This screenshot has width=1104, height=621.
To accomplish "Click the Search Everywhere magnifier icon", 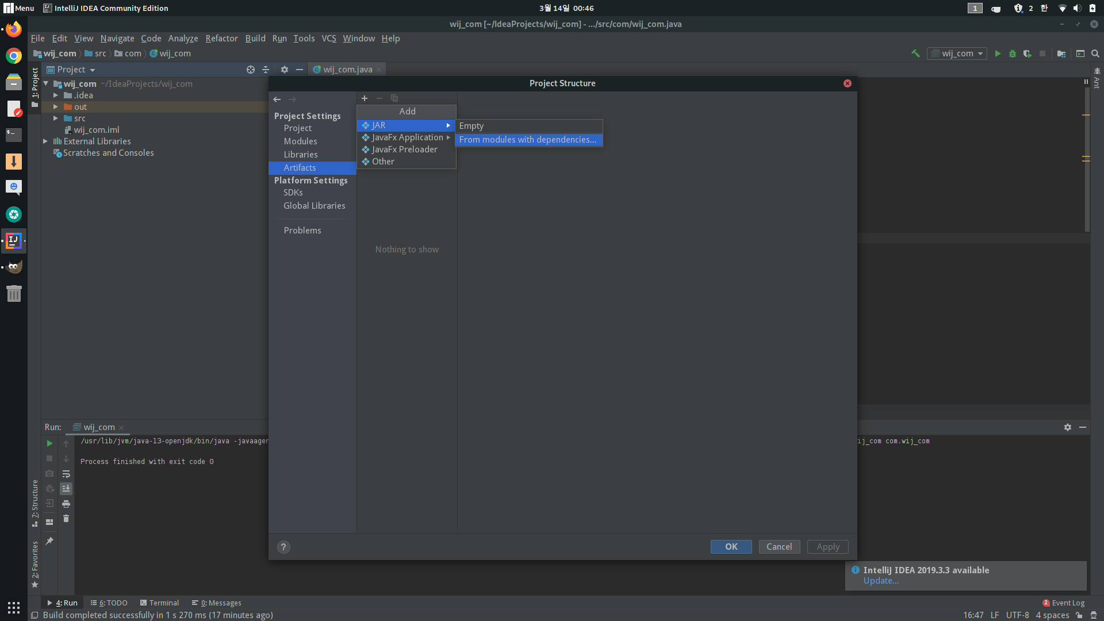I will [1095, 53].
